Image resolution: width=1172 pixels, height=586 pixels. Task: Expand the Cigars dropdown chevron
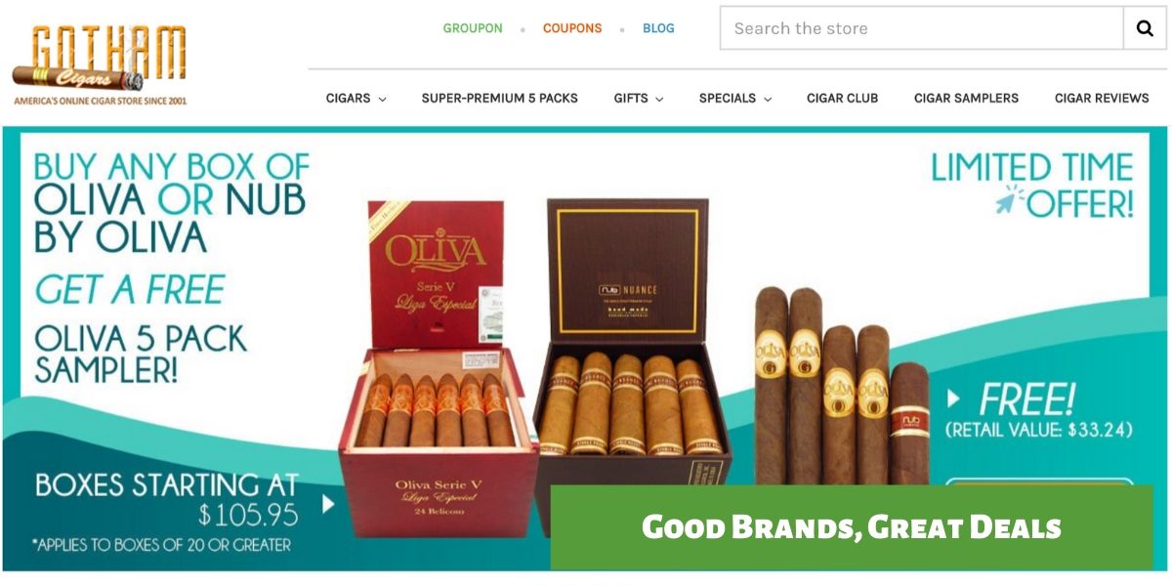point(382,99)
